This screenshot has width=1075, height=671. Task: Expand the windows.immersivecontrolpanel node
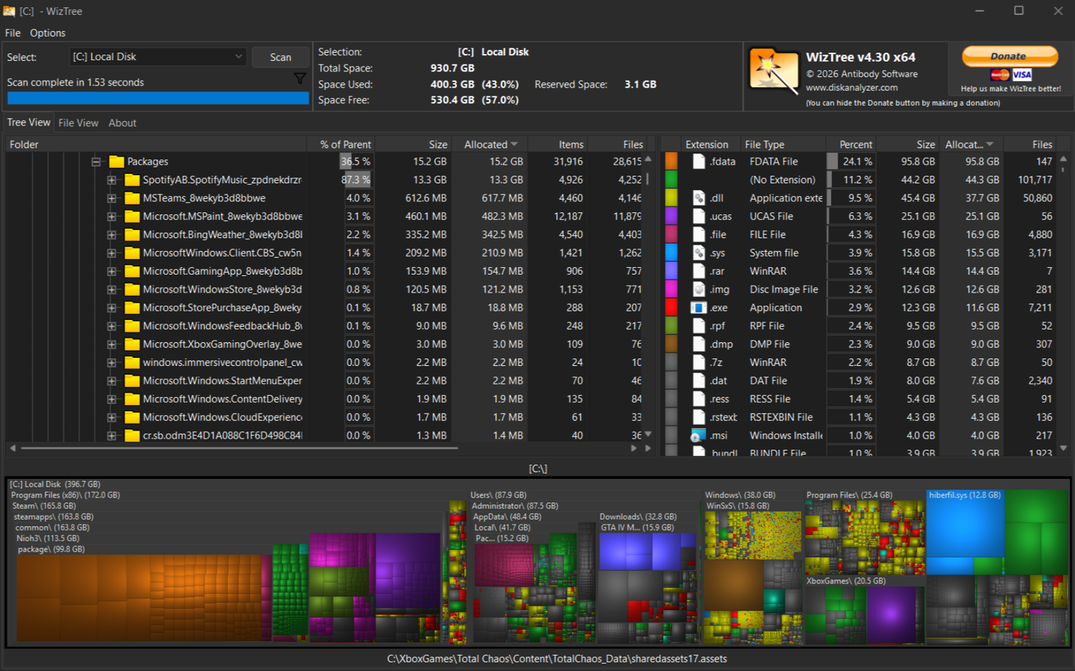click(111, 362)
